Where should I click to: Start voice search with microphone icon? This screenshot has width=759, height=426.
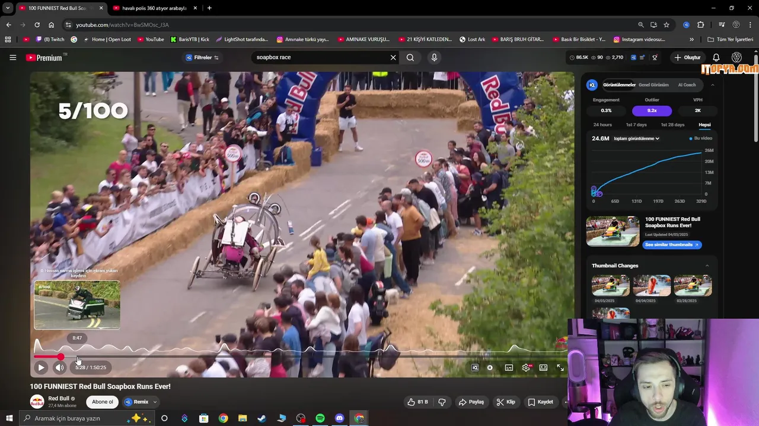pos(434,57)
